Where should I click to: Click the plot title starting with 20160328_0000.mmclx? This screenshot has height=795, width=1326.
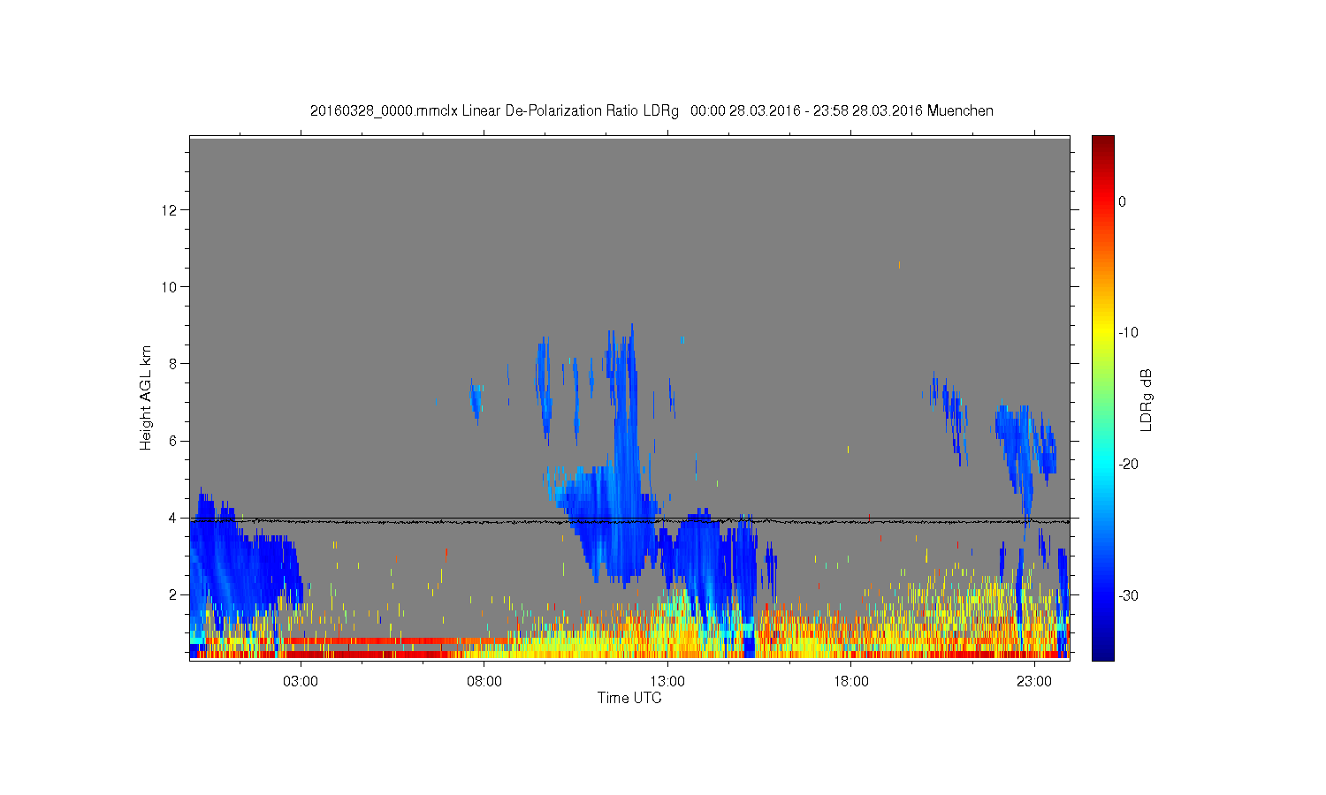click(652, 111)
